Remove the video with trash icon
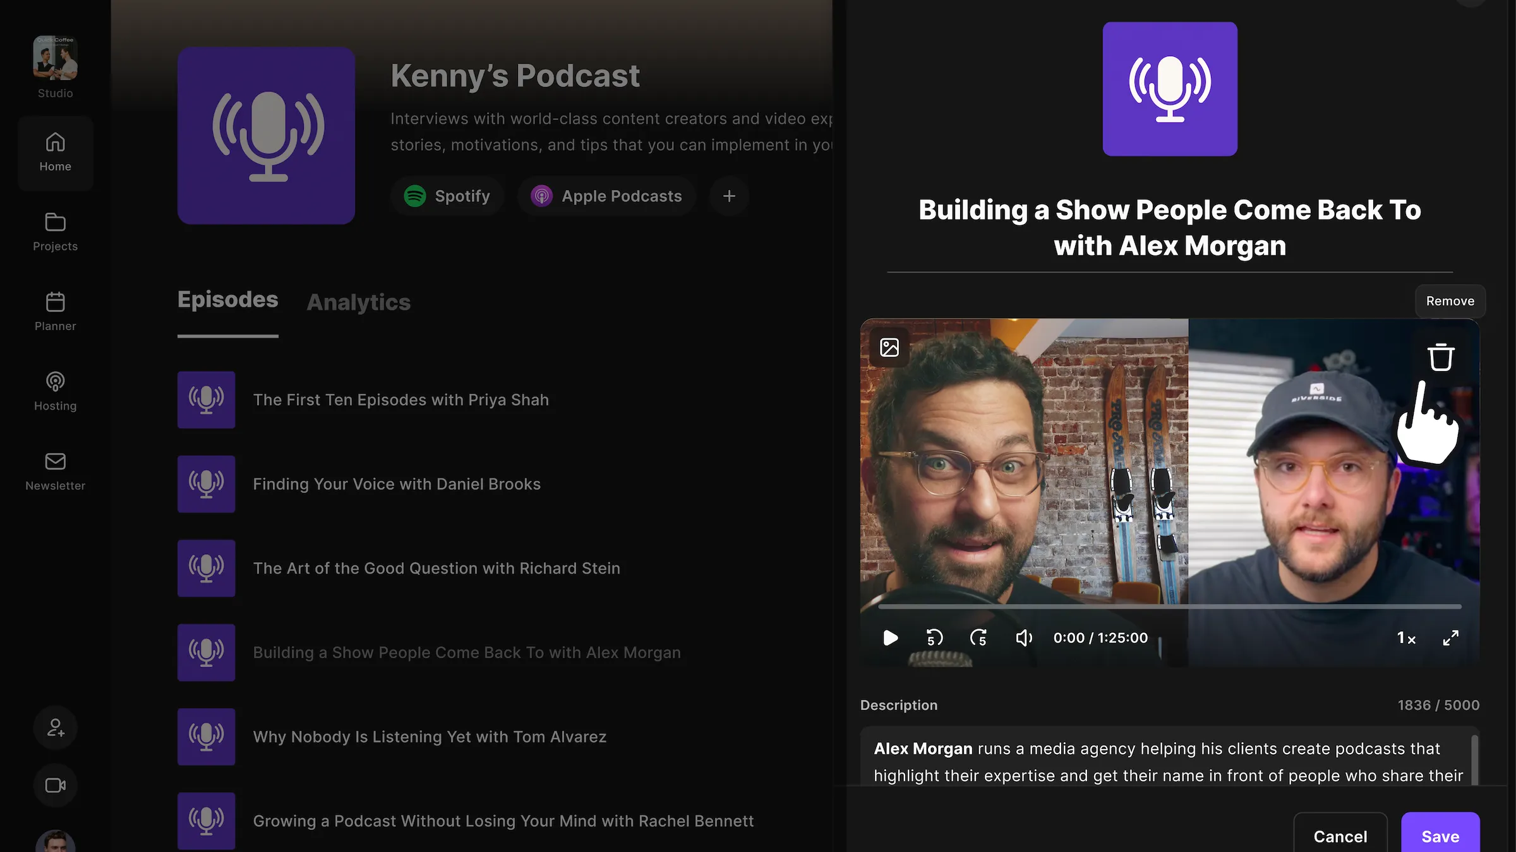Screen dimensions: 1516x852 coord(1441,357)
